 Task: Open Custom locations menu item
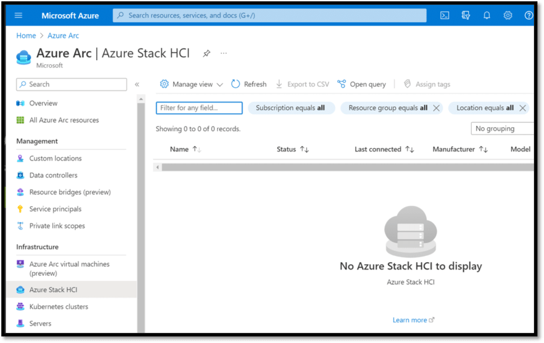[56, 159]
